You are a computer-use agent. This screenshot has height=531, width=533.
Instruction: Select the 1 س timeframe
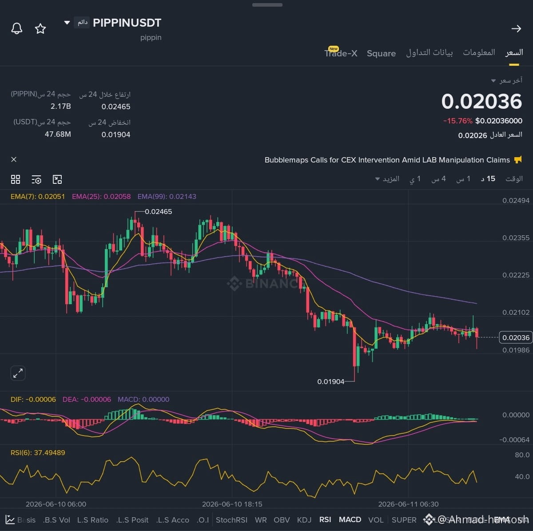coord(463,179)
